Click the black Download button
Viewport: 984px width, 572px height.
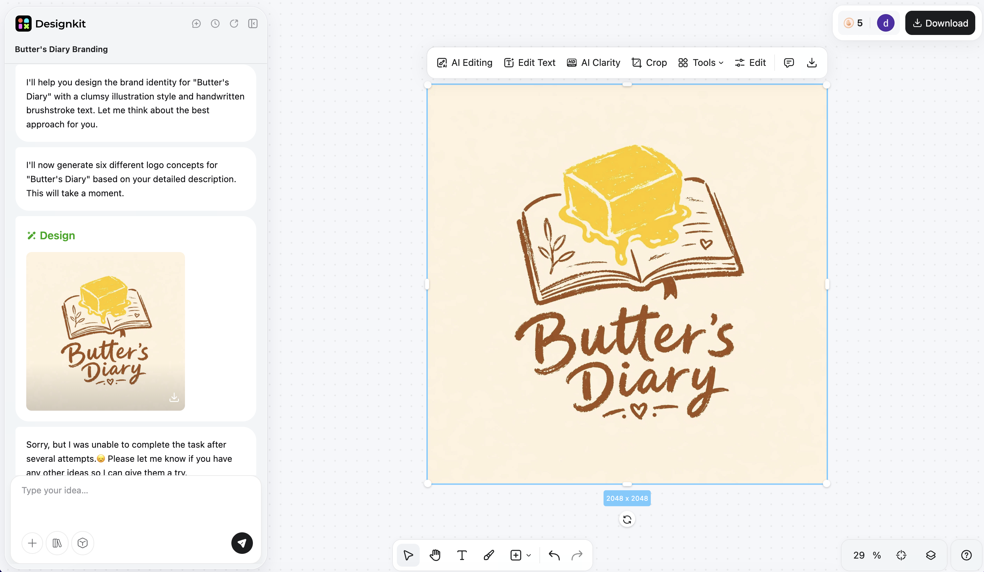coord(940,23)
